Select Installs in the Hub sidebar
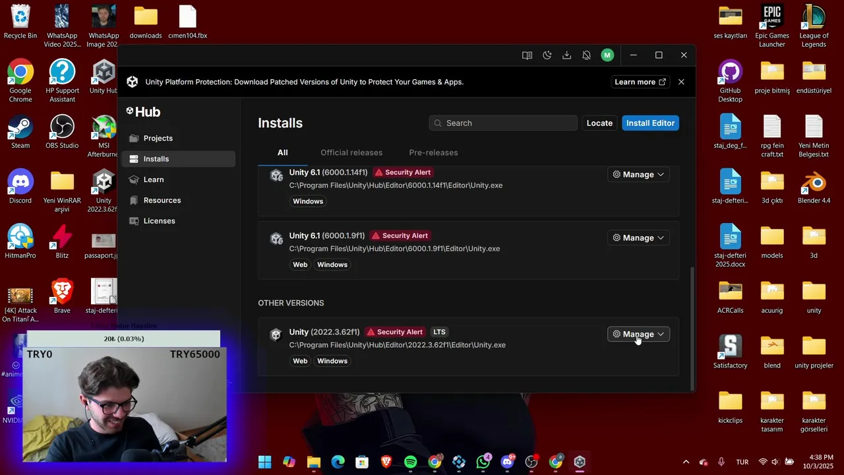Screen dimensions: 844x475 [x=178, y=159]
